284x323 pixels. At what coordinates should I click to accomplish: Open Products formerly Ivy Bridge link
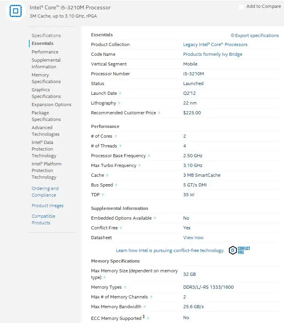(213, 54)
